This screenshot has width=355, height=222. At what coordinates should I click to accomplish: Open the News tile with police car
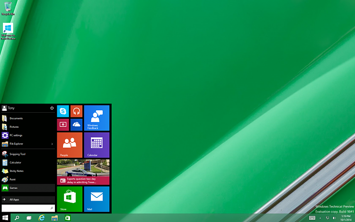point(83,172)
